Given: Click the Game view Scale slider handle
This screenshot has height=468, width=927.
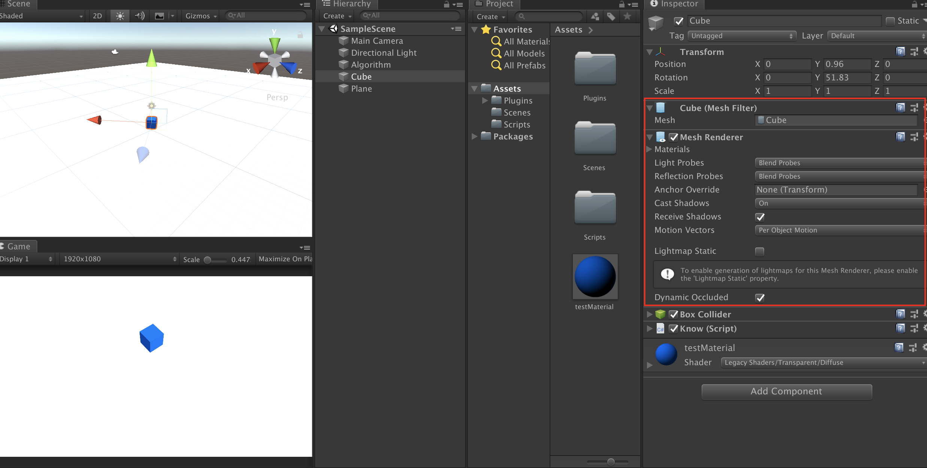Looking at the screenshot, I should click(x=207, y=260).
